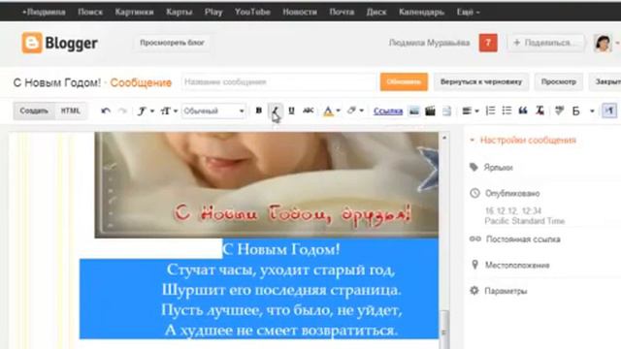The height and width of the screenshot is (349, 621).
Task: Toggle bold formatting
Action: [x=259, y=111]
